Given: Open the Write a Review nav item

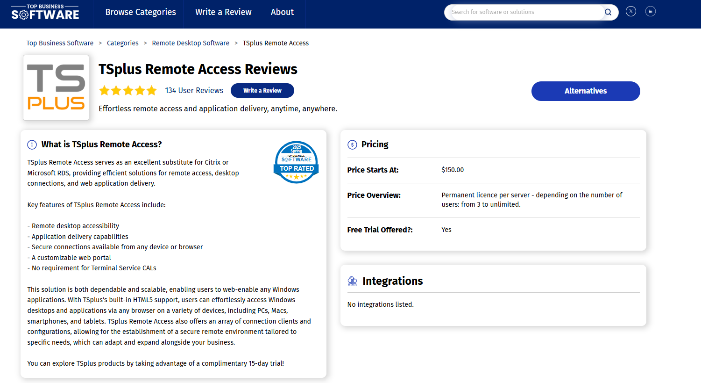Looking at the screenshot, I should (223, 12).
